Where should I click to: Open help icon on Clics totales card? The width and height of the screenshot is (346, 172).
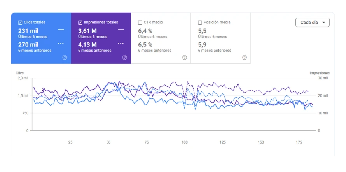pos(65,58)
